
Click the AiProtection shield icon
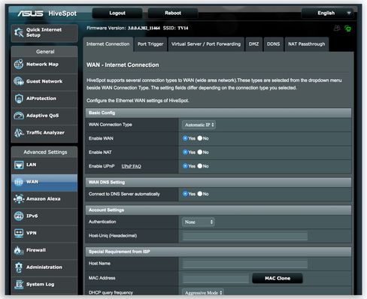coord(19,98)
